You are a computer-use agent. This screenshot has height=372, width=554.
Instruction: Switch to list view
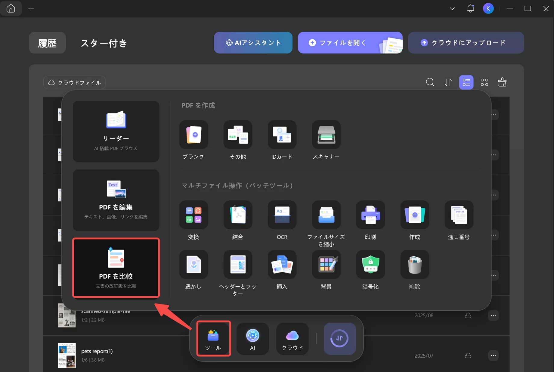coord(466,82)
